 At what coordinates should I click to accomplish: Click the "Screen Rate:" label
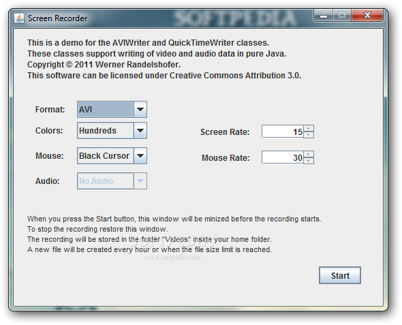click(225, 132)
